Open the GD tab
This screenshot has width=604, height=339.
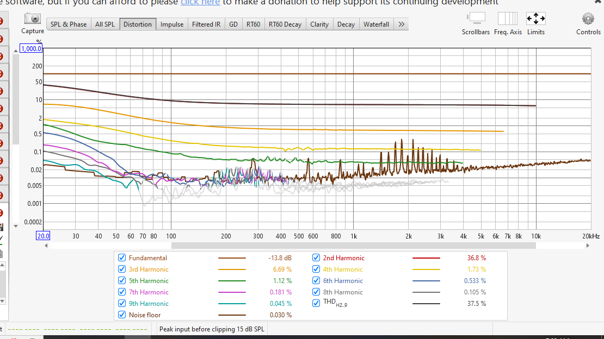(233, 24)
